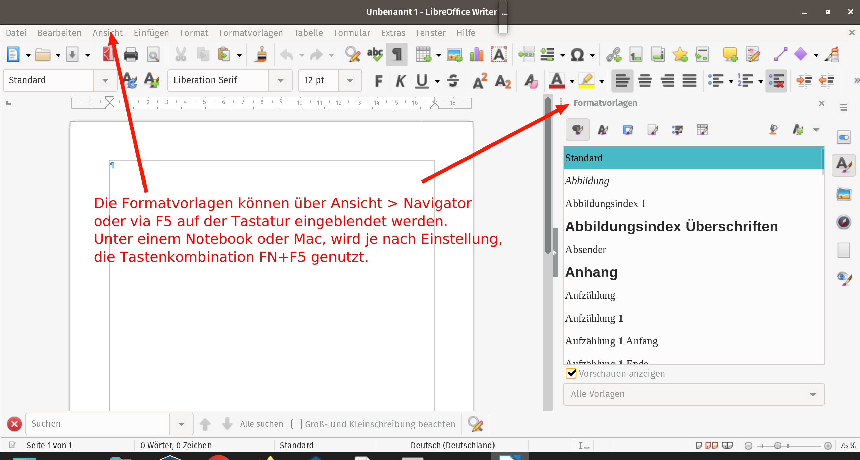Open the Gallery sidebar icon
860x460 pixels.
pyautogui.click(x=843, y=194)
